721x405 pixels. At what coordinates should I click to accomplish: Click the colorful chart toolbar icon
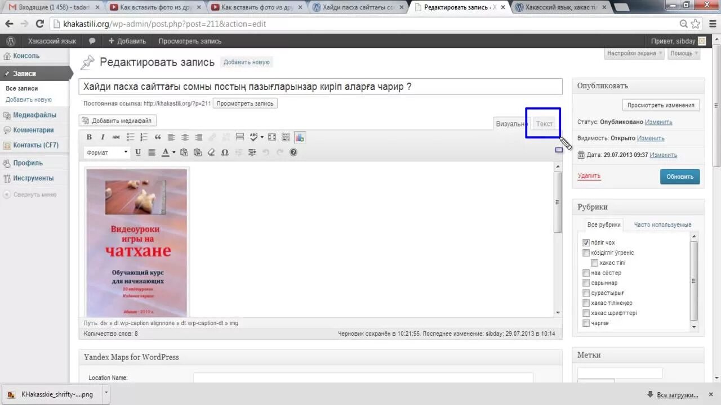300,137
